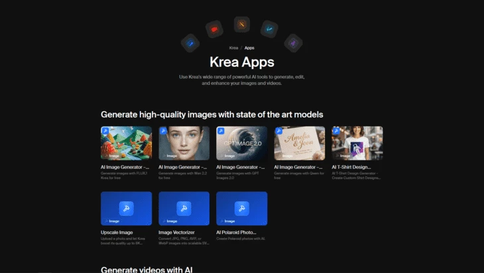Open AI Image Generator title above Wan 2.2 description
Viewport: 484px width, 273px height.
[182, 167]
